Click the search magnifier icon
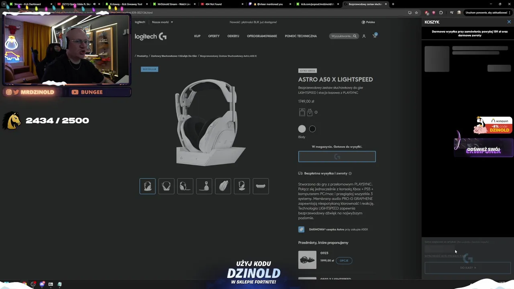Viewport: 514px width, 289px height. (355, 36)
